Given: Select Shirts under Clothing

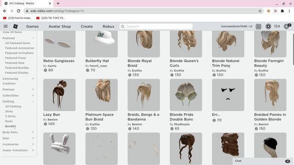Looking at the screenshot, I should coord(9,111).
